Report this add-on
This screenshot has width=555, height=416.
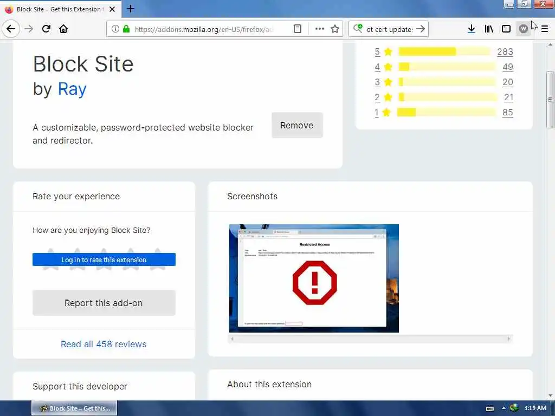[104, 303]
